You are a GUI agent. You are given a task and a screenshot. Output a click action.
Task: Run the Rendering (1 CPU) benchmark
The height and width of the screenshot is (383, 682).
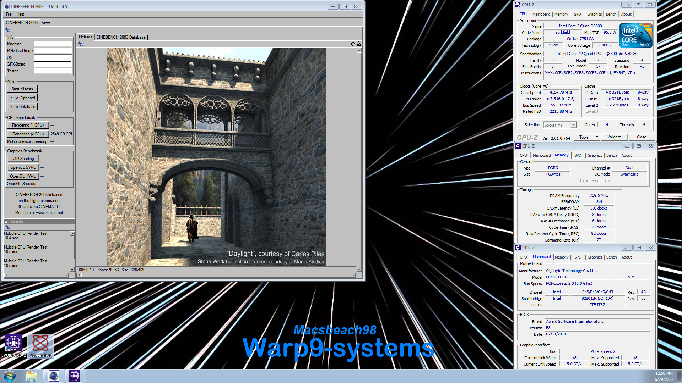(28, 125)
